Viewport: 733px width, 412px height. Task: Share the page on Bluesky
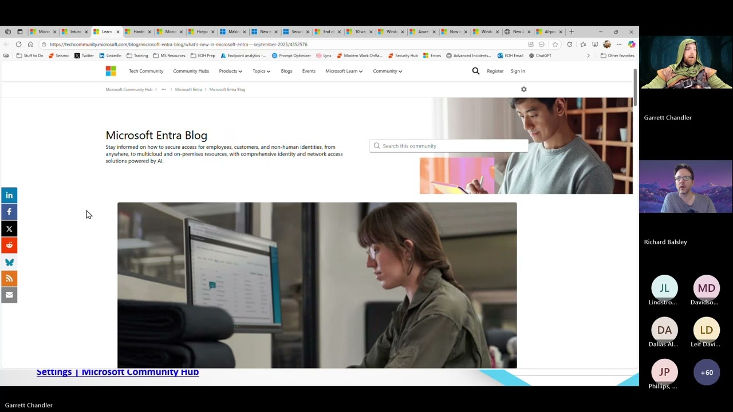tap(9, 262)
